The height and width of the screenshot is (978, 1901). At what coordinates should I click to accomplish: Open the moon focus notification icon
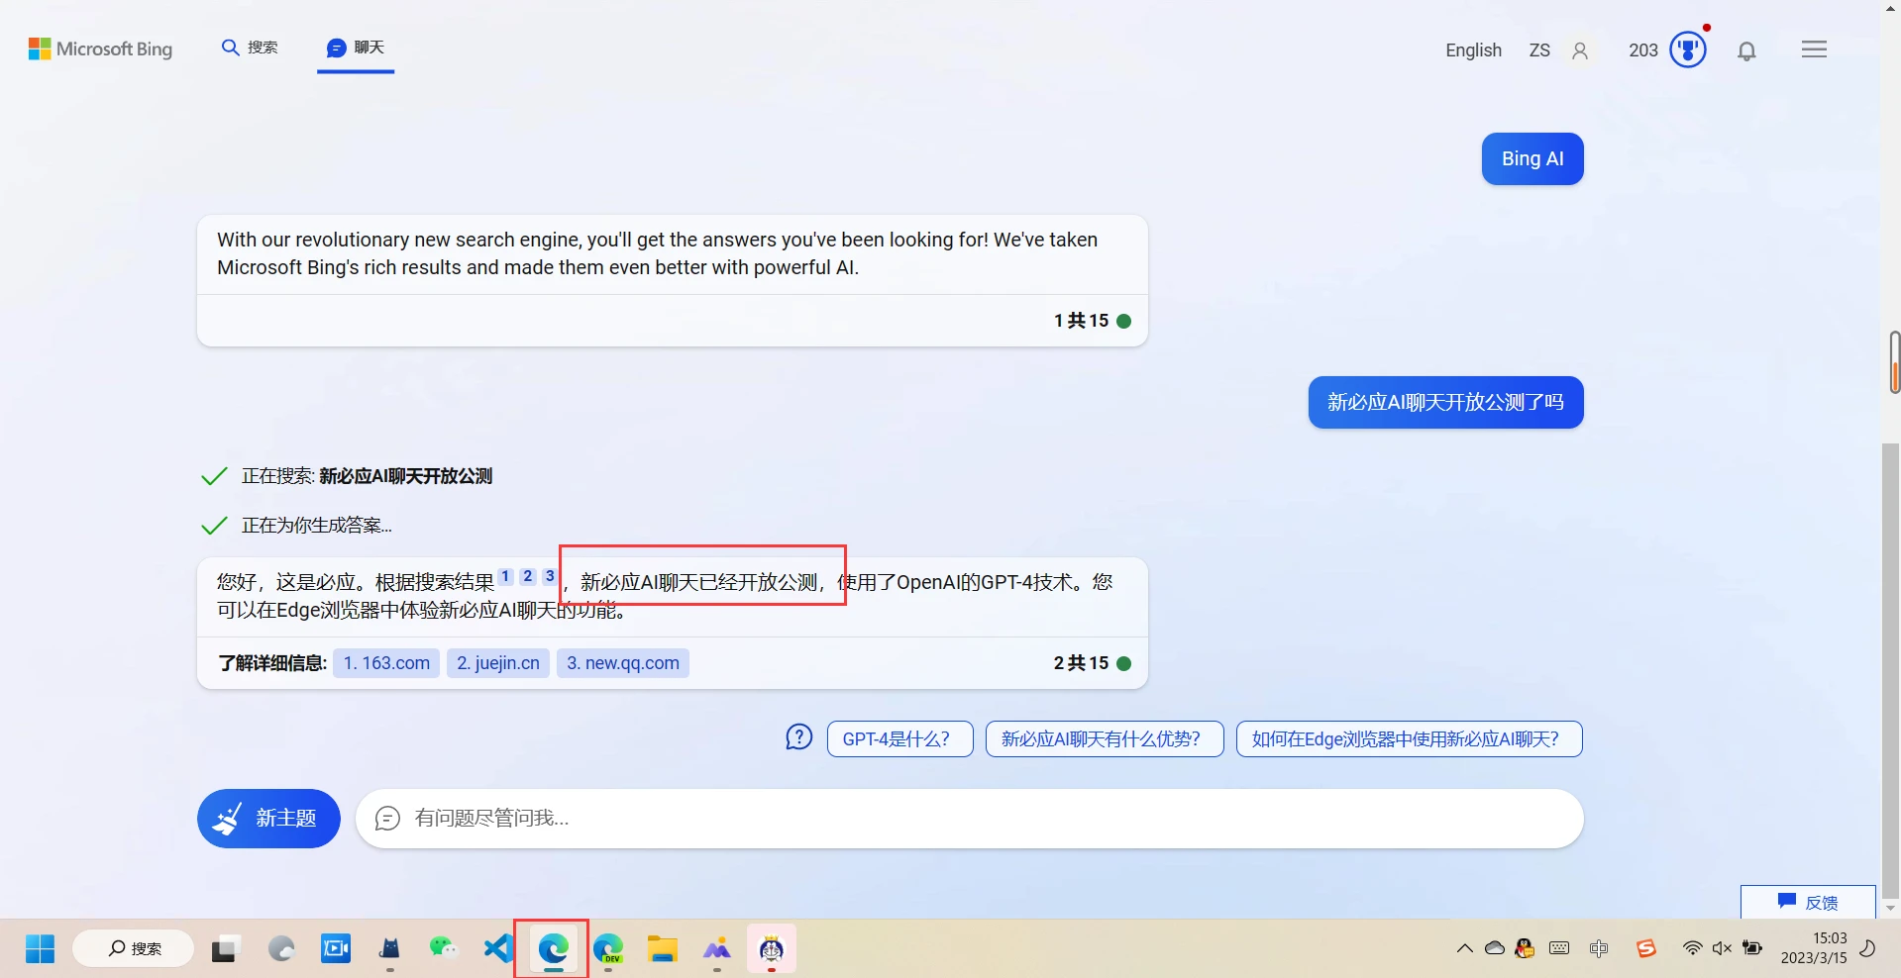(1867, 948)
